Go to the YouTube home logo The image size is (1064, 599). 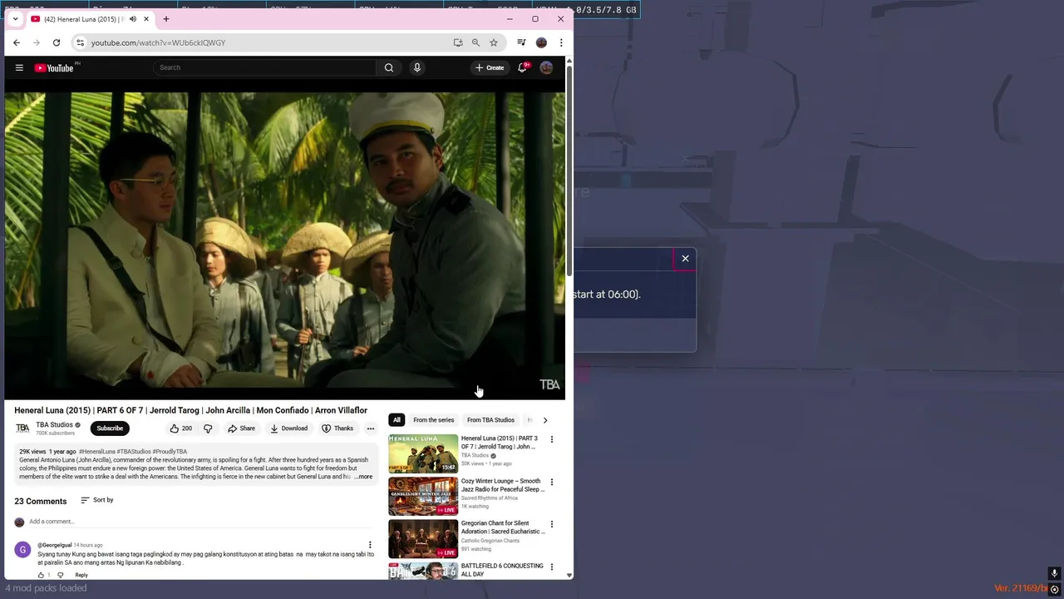pyautogui.click(x=54, y=67)
